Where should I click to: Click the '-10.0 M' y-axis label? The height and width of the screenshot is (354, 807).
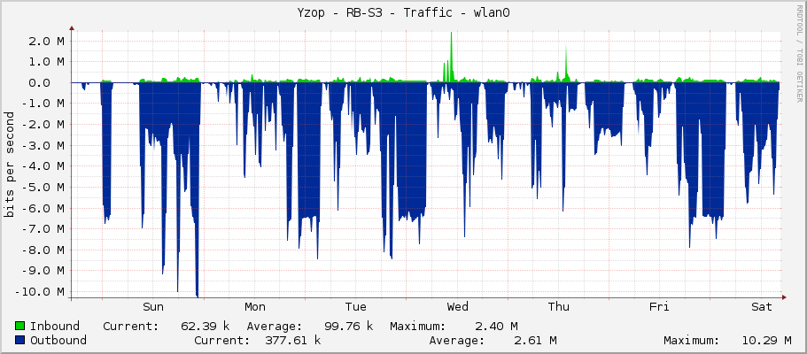coord(40,291)
